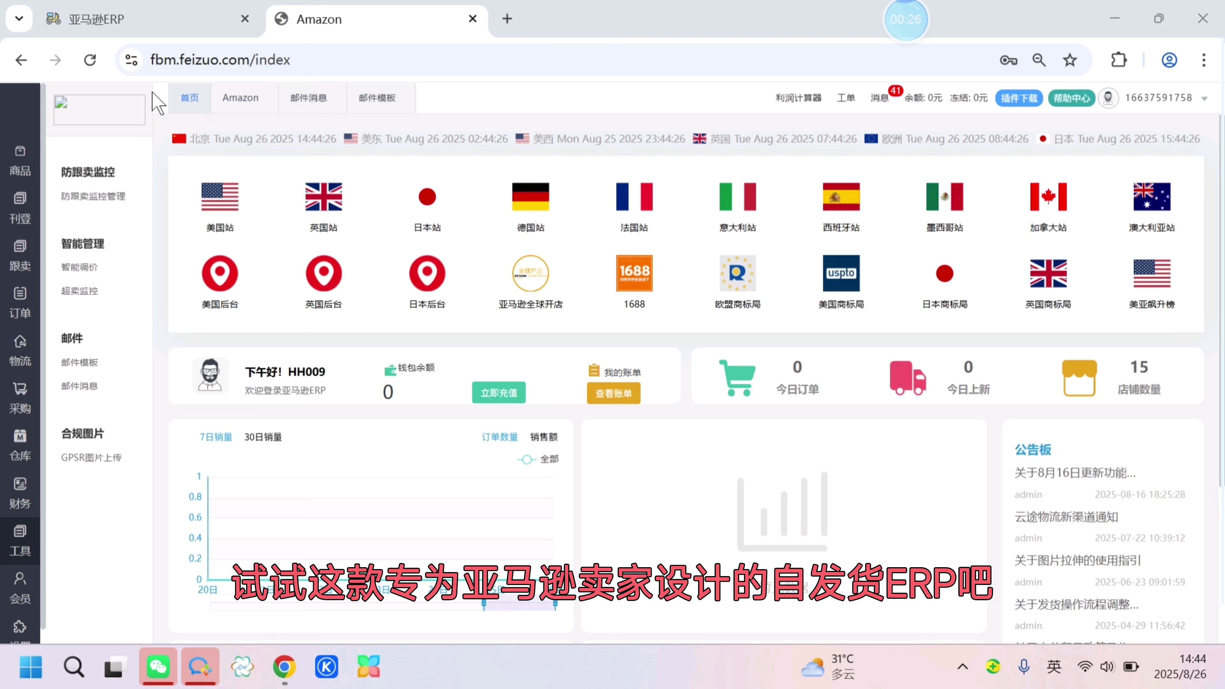Viewport: 1225px width, 689px height.
Task: Bookmark this page with the star icon
Action: [x=1070, y=60]
